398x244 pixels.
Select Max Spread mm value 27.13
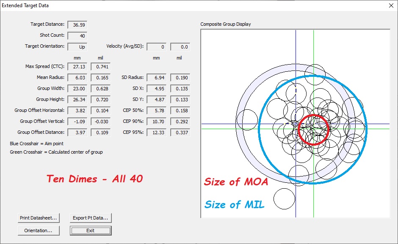point(77,67)
